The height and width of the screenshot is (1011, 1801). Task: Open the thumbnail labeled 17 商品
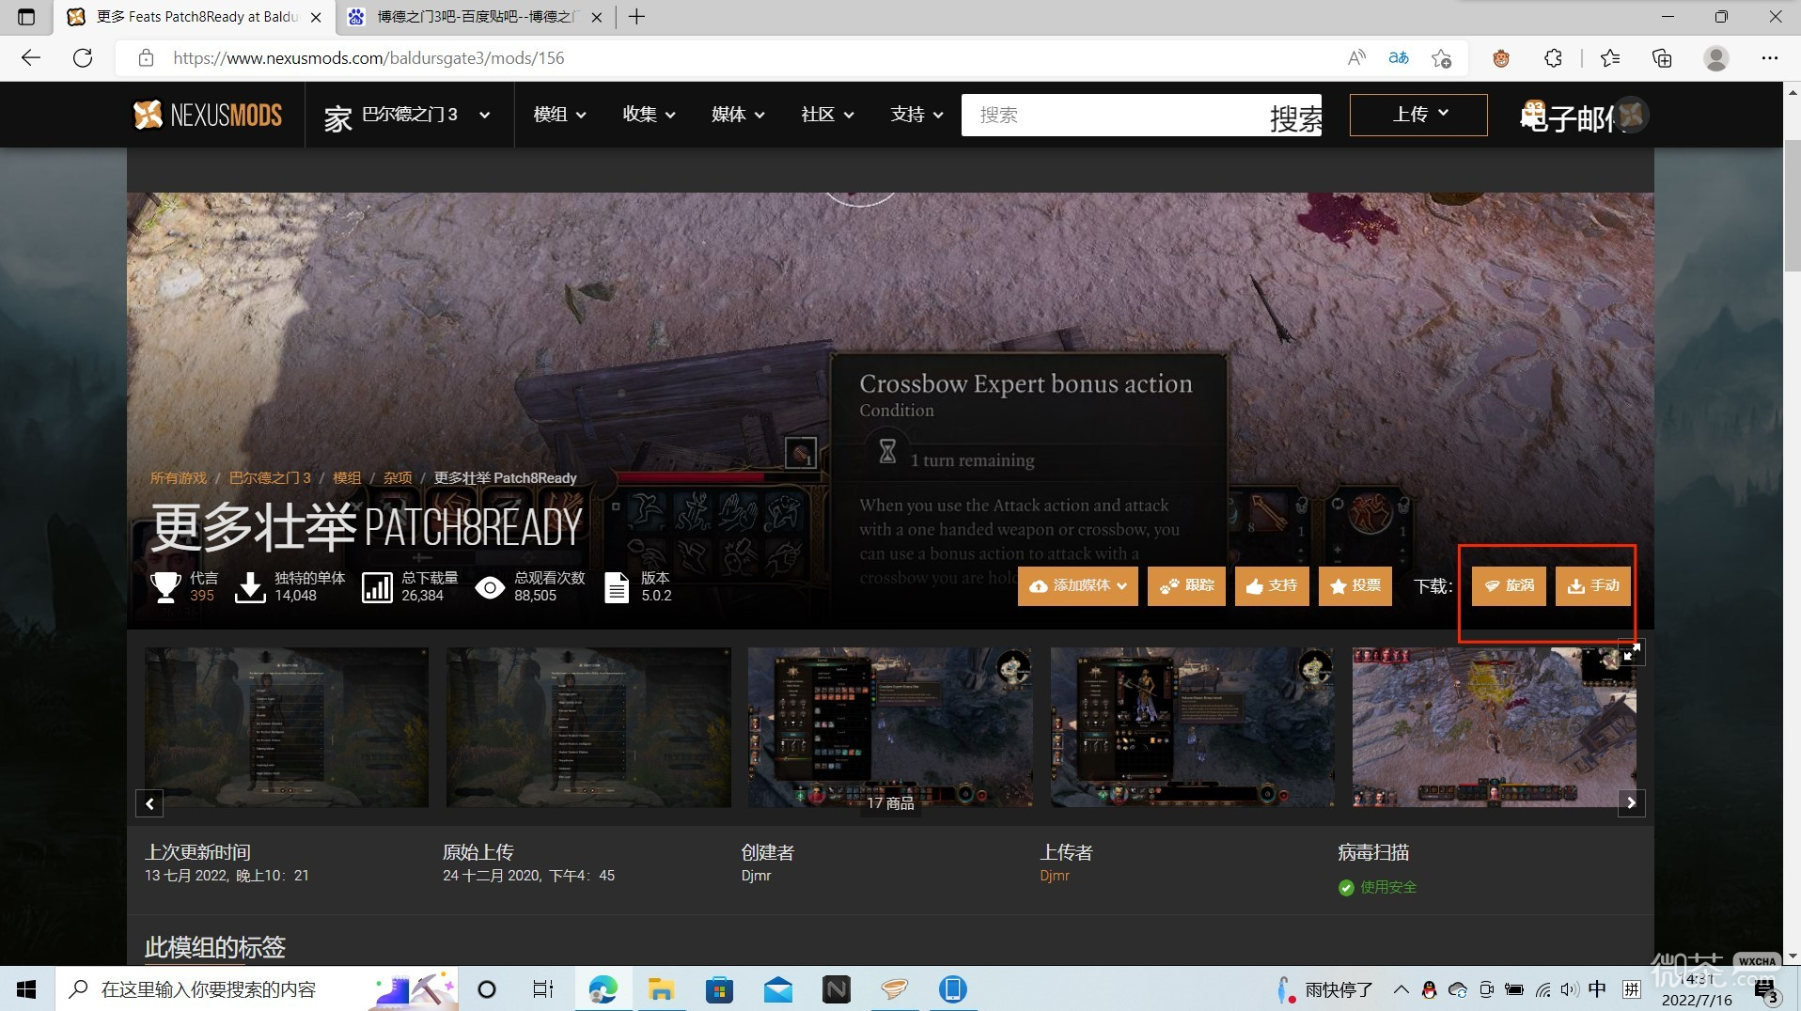[890, 727]
